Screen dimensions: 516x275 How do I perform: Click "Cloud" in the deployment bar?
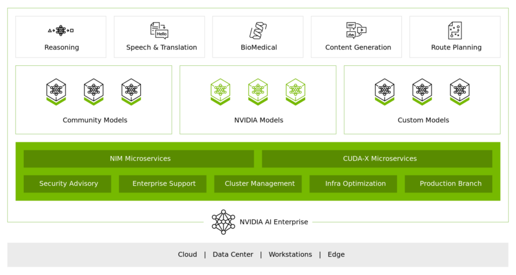tap(188, 255)
